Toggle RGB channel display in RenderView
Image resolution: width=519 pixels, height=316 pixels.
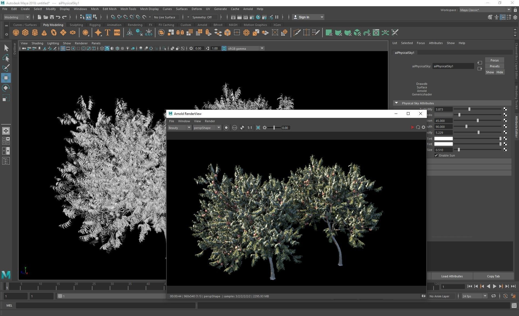point(235,128)
